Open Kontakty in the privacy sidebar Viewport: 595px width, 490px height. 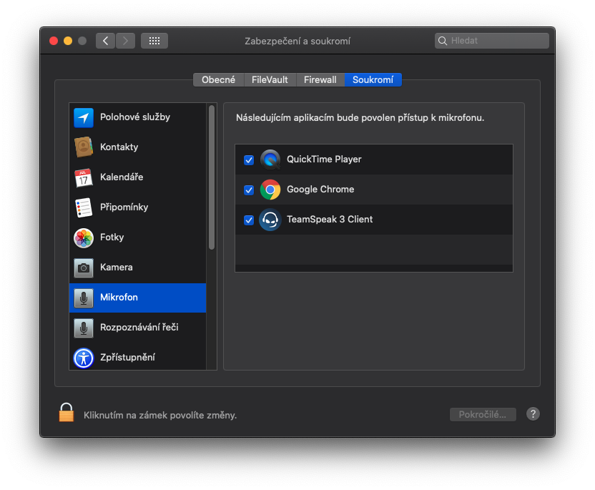point(119,147)
